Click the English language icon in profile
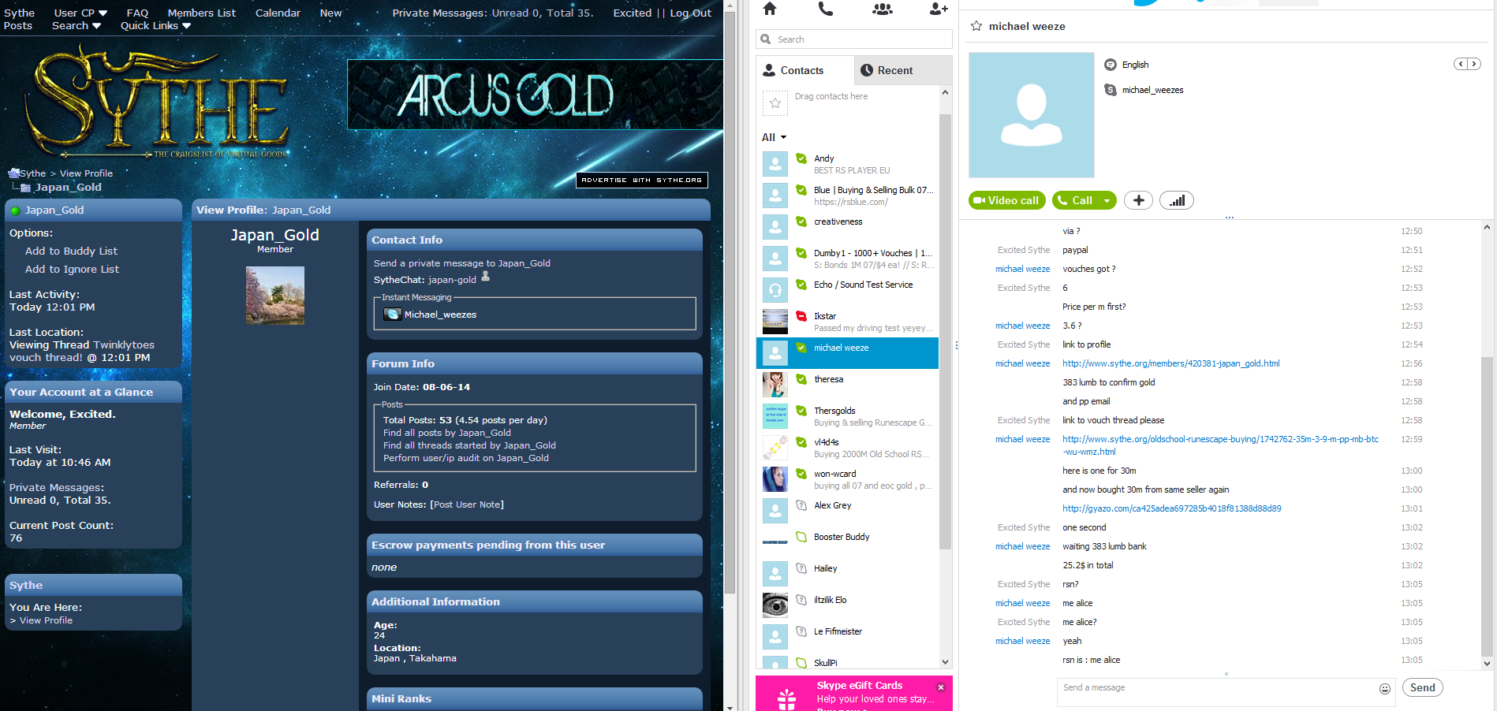Image resolution: width=1497 pixels, height=711 pixels. (x=1111, y=65)
